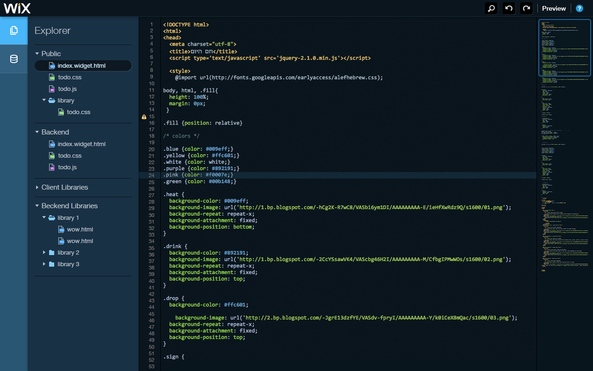Screen dimensions: 593x371
Task: Collapse the Public section arrow
Action: coord(37,54)
